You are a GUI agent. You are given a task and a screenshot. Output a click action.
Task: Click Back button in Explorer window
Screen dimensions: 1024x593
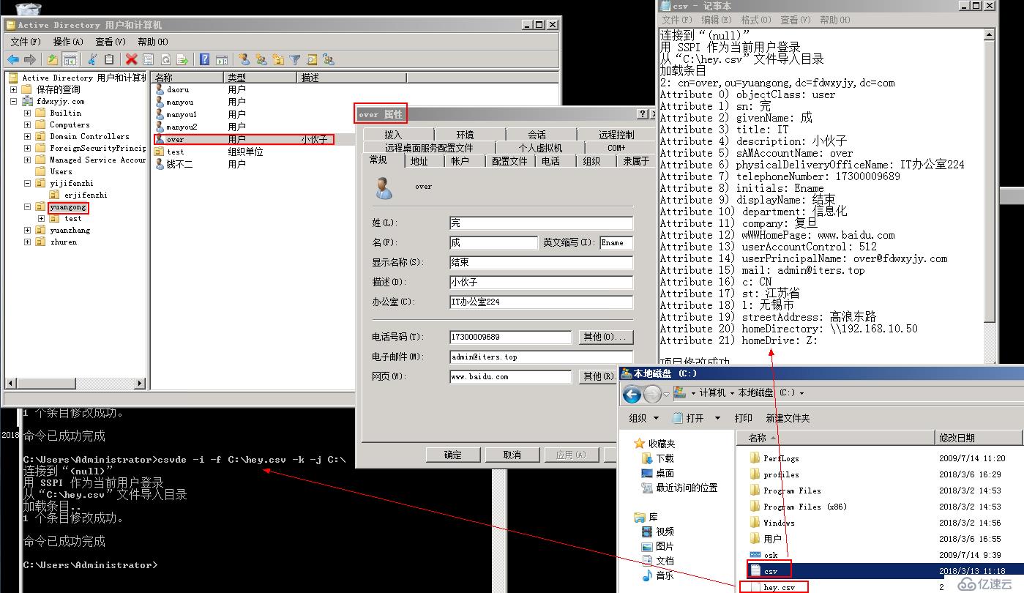632,395
